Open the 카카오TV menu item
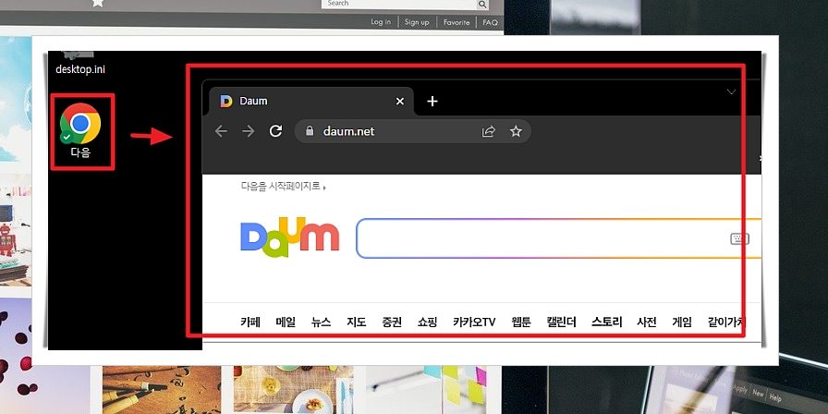The image size is (828, 414). tap(474, 322)
